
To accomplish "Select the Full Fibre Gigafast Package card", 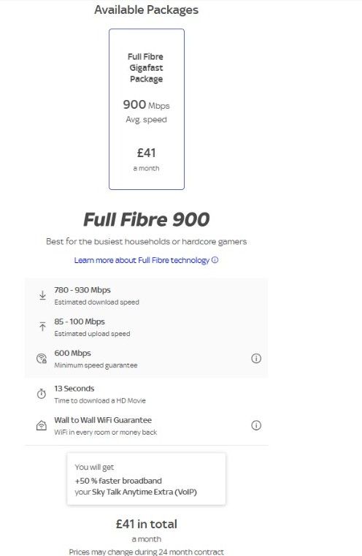I will pyautogui.click(x=147, y=109).
